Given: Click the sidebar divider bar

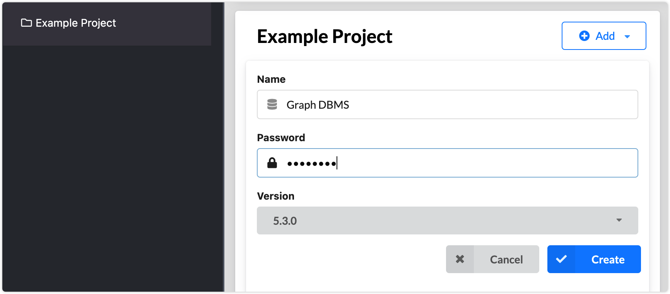Looking at the screenshot, I should pyautogui.click(x=224, y=147).
